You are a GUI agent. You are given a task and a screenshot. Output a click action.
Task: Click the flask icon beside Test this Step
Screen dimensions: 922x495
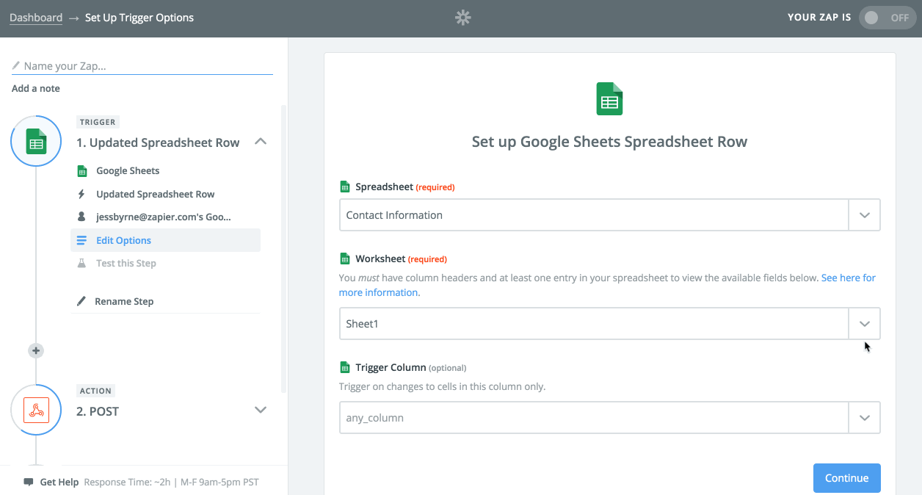[x=81, y=263]
